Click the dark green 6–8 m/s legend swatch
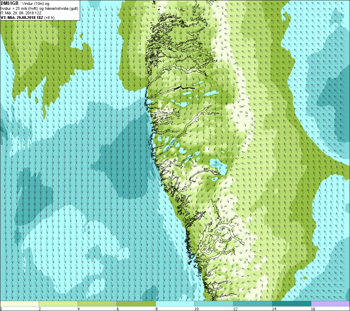 click(136, 304)
